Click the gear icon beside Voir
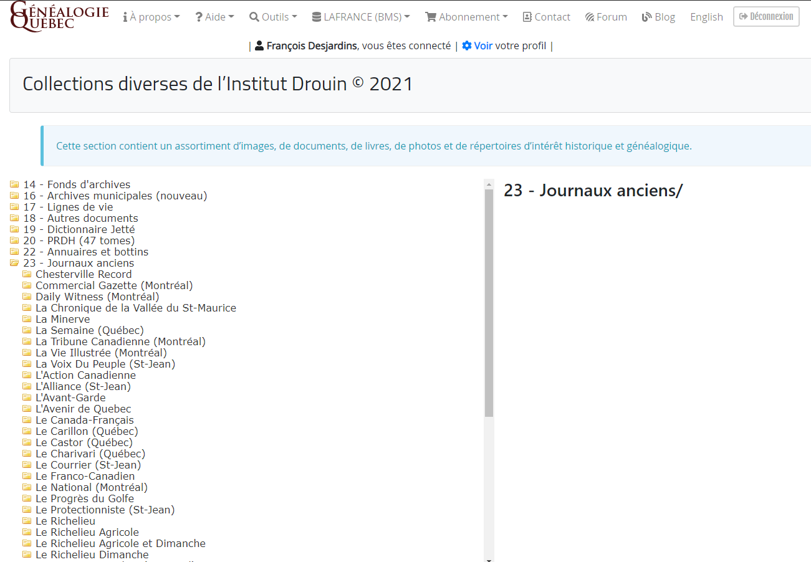The height and width of the screenshot is (562, 811). pyautogui.click(x=467, y=45)
